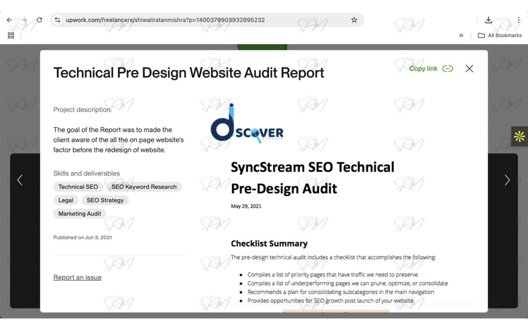The height and width of the screenshot is (329, 528).
Task: Click Checklist Summary heading
Action: 269,243
